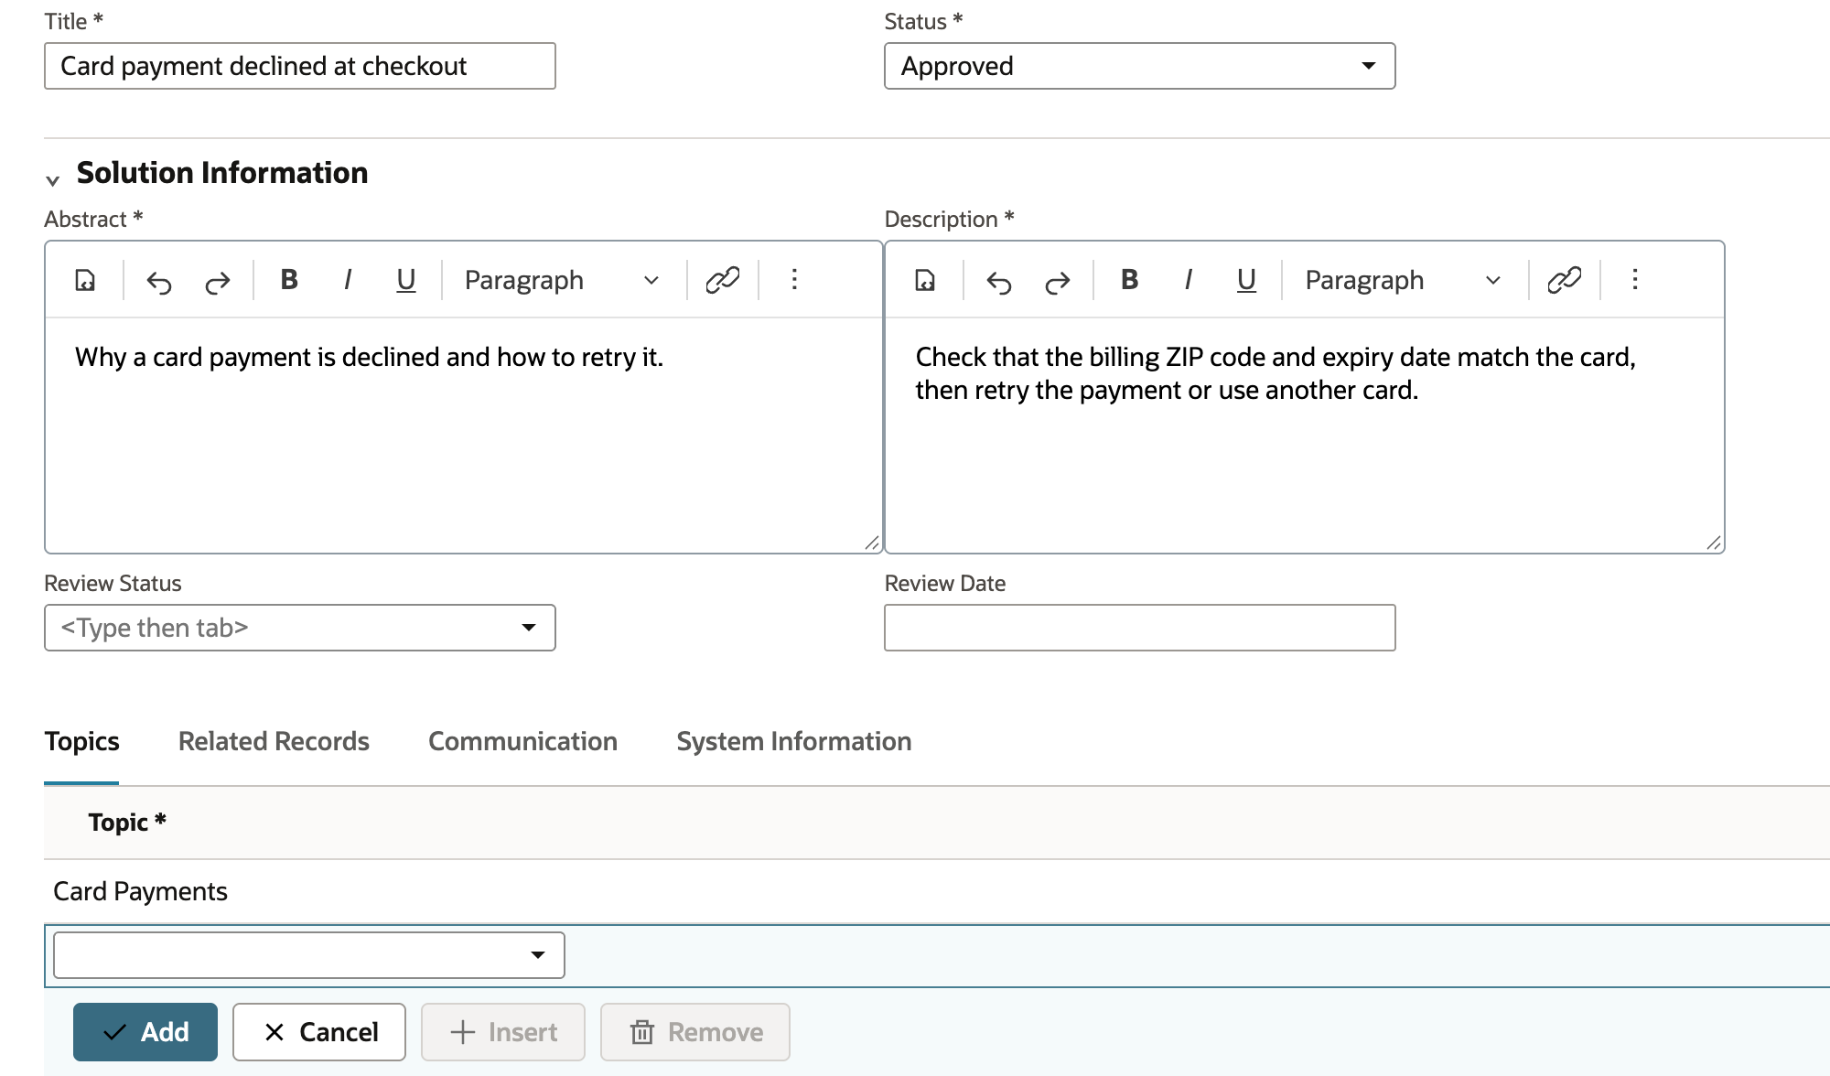Apply underline in Abstract editor
Viewport: 1830px width, 1076px height.
[x=406, y=280]
